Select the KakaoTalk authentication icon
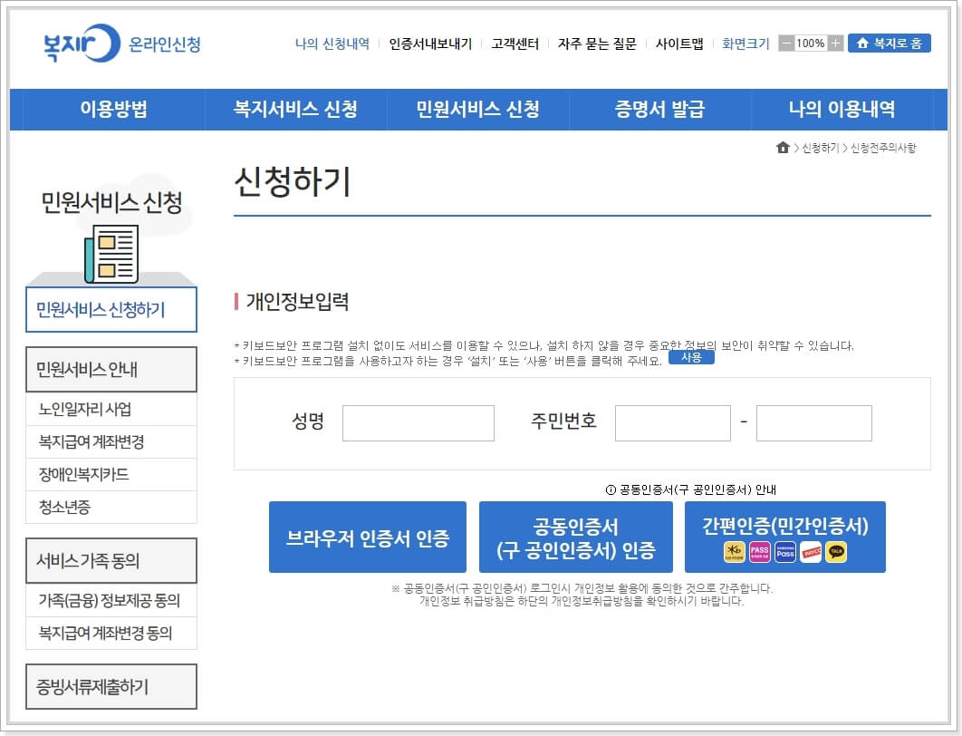This screenshot has height=736, width=962. tap(835, 551)
